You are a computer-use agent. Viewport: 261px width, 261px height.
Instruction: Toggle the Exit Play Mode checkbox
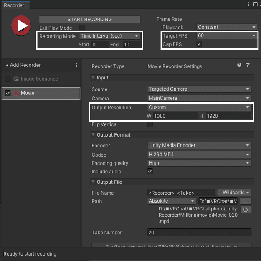(x=82, y=28)
